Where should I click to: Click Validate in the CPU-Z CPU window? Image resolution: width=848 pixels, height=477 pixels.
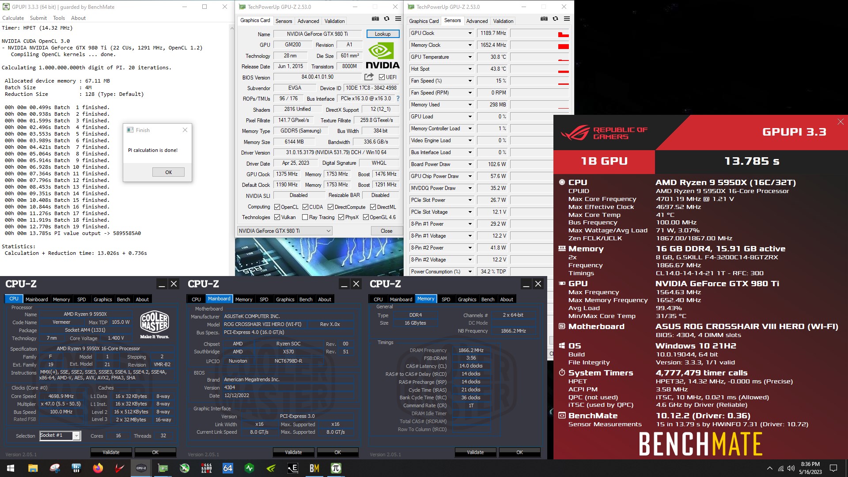tap(111, 452)
